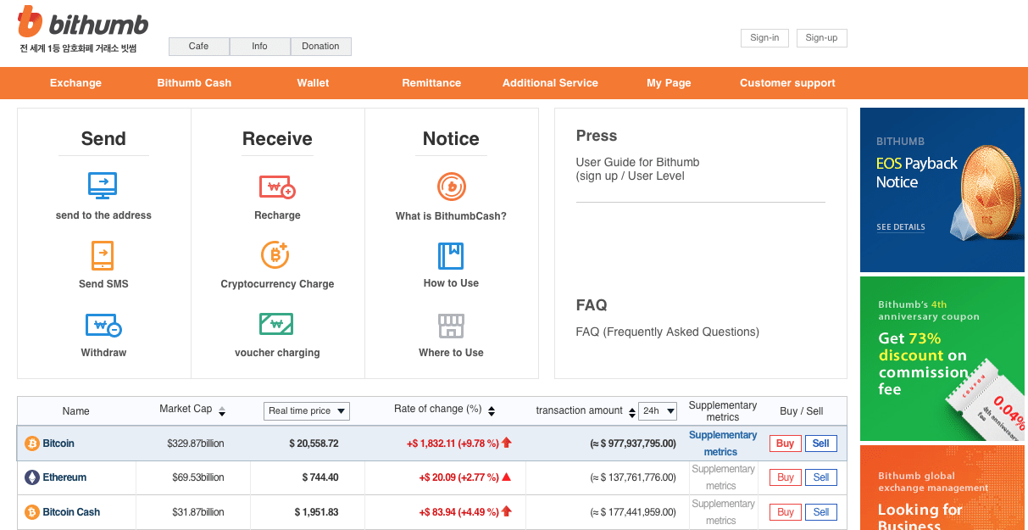
Task: Click Bitcoin price $ 20,558.72
Action: click(x=314, y=444)
